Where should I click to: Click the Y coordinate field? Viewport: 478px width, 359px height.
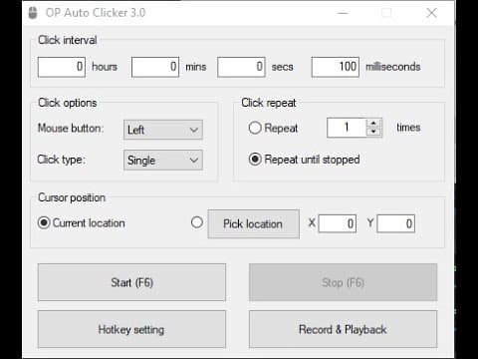pos(396,223)
